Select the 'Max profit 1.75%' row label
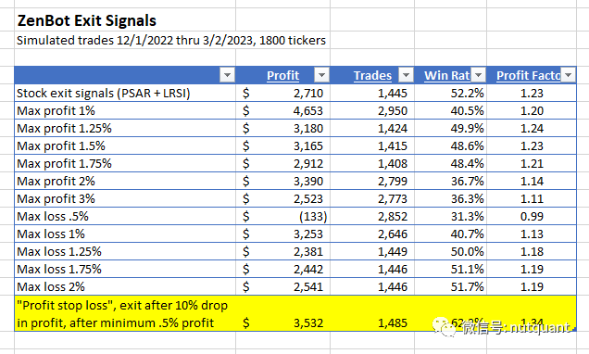589x354 pixels. (64, 164)
